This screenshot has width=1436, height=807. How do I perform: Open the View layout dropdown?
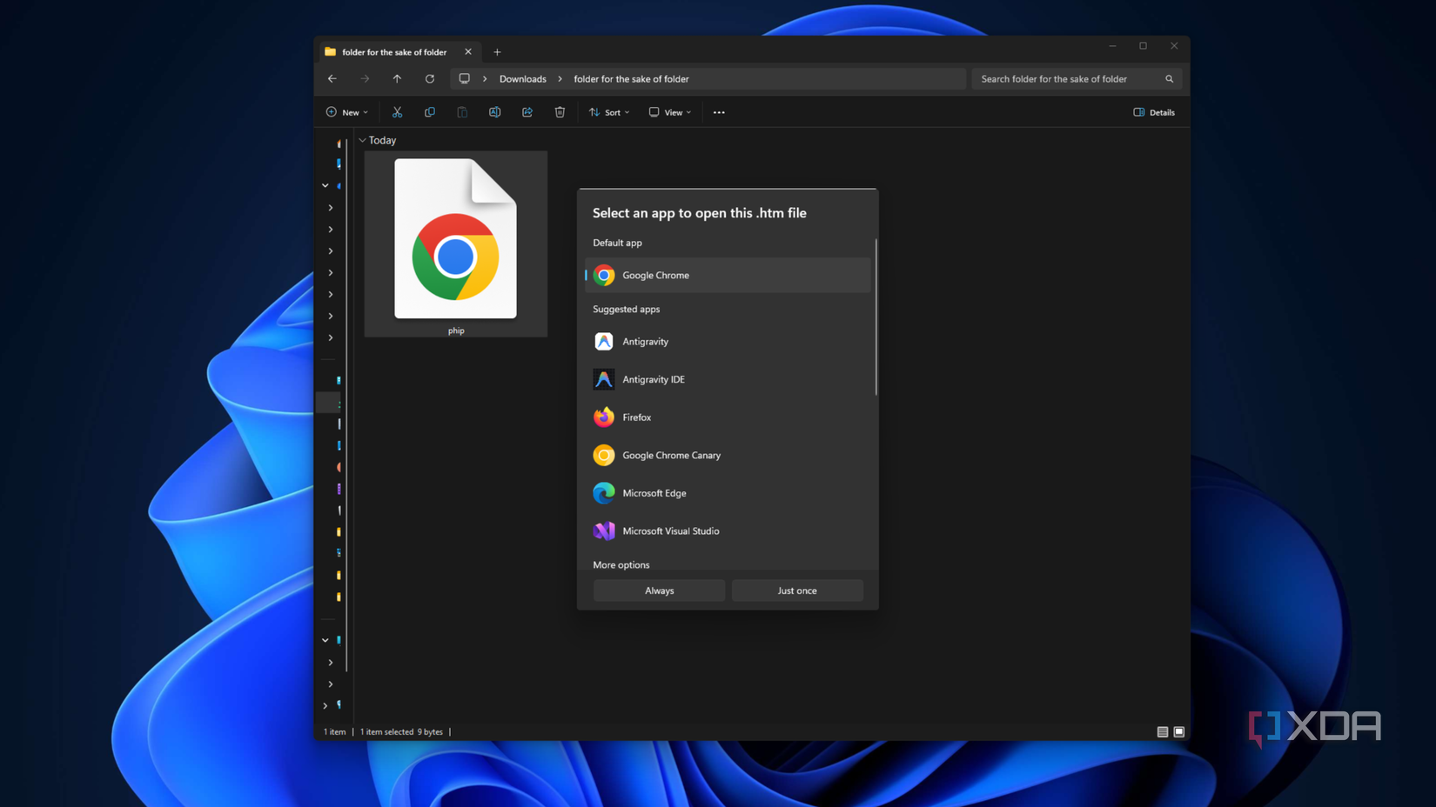tap(670, 112)
